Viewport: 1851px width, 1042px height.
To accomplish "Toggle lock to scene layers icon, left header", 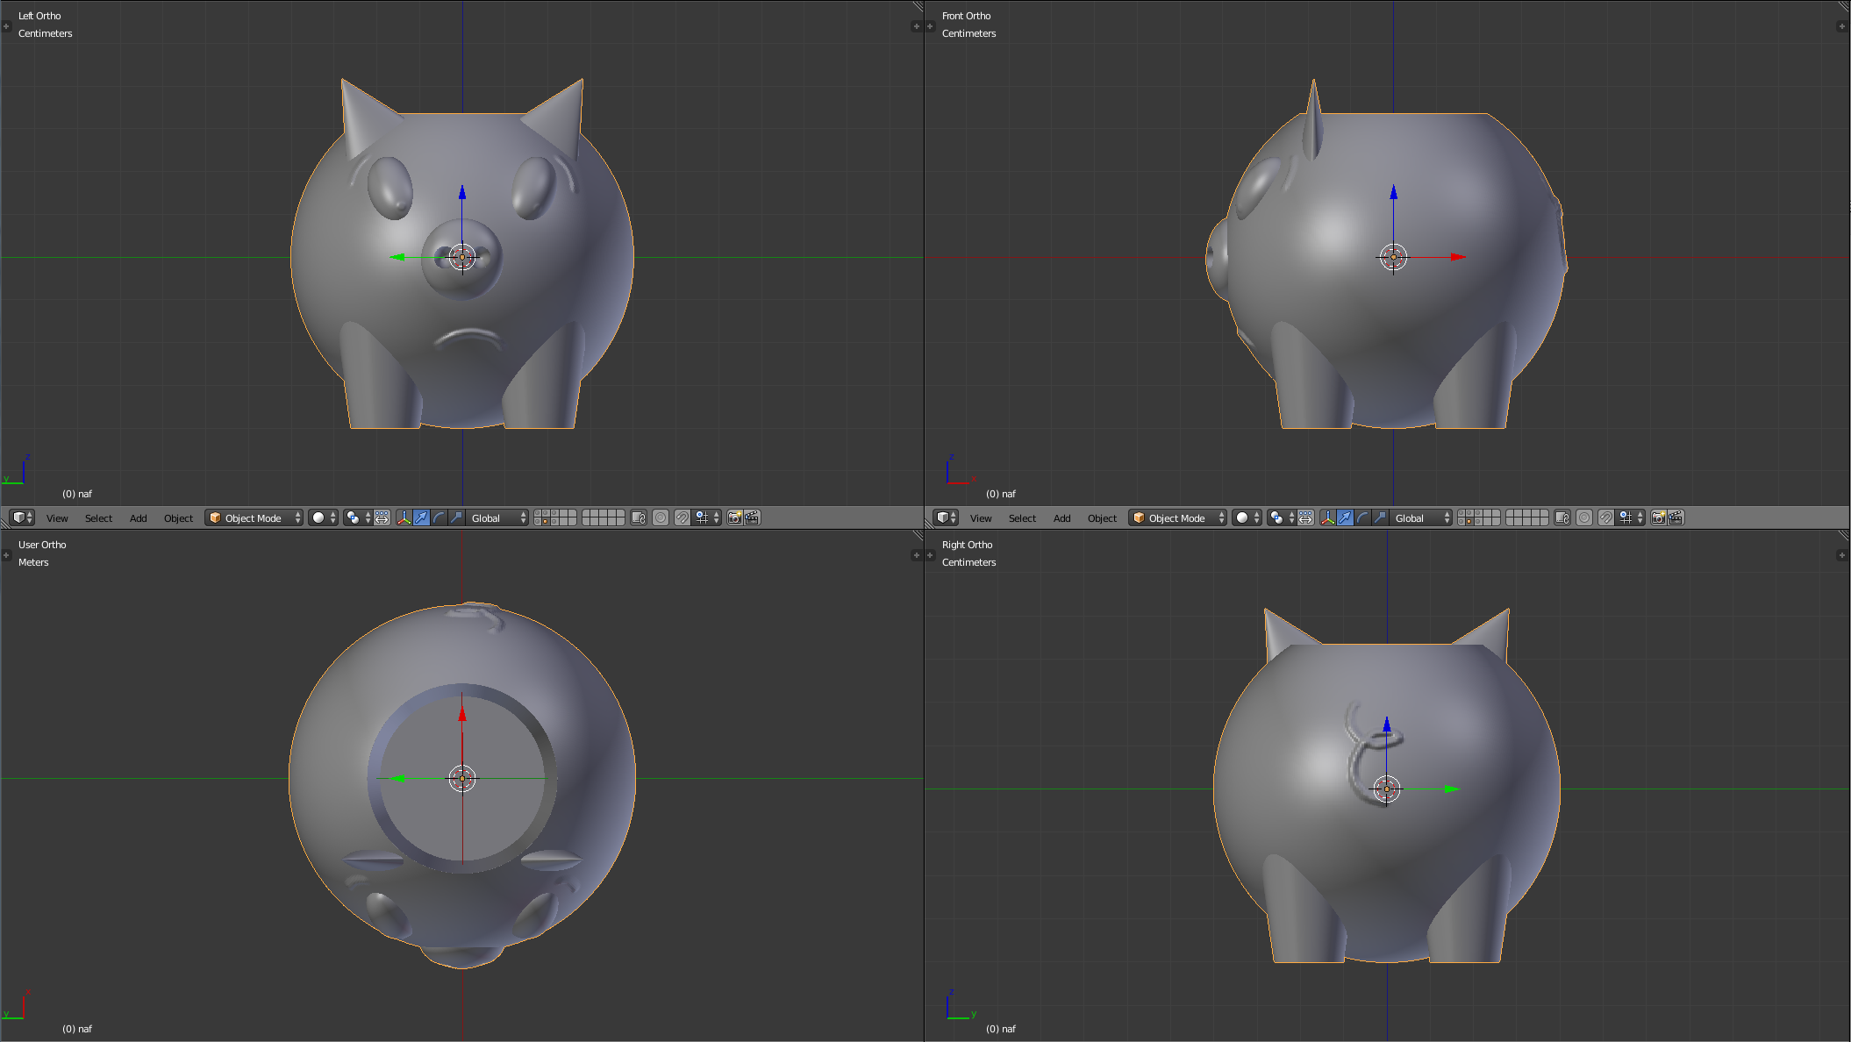I will (639, 517).
